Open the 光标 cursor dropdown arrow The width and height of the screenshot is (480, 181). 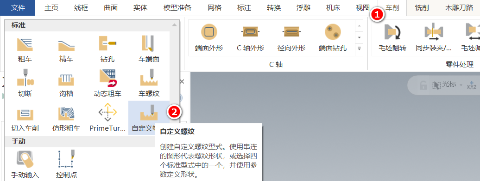[x=461, y=84]
